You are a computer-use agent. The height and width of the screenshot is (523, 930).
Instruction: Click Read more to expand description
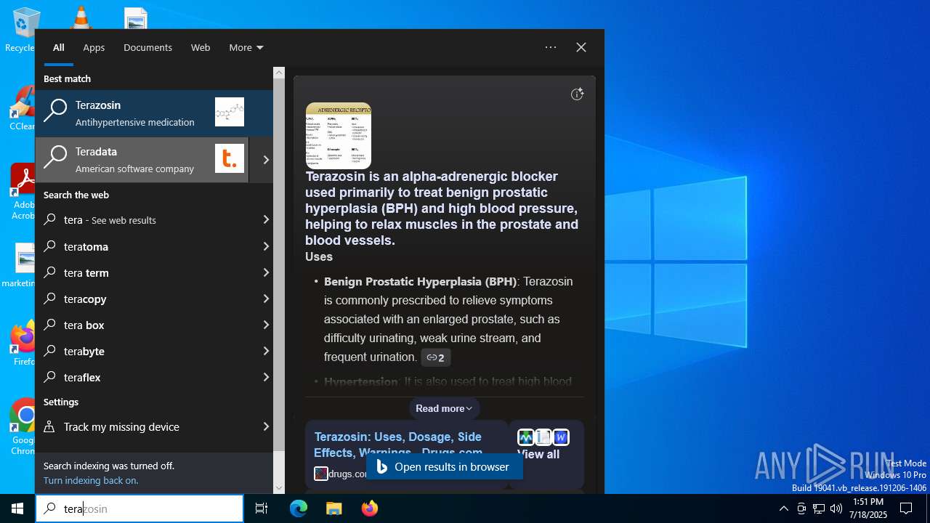coord(444,408)
